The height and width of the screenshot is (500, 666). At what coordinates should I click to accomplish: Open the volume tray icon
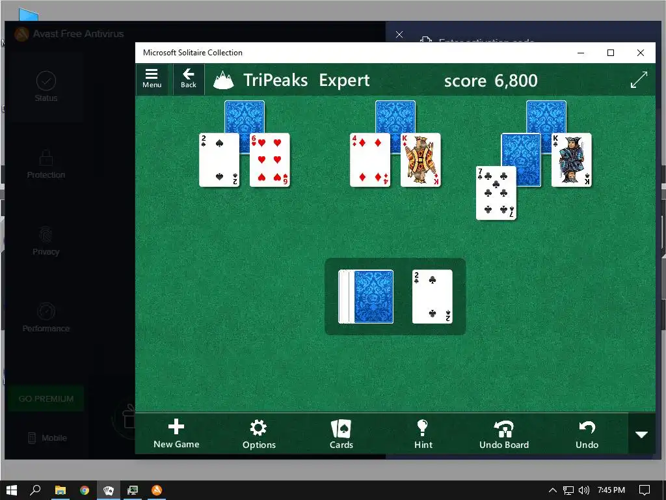coord(584,490)
